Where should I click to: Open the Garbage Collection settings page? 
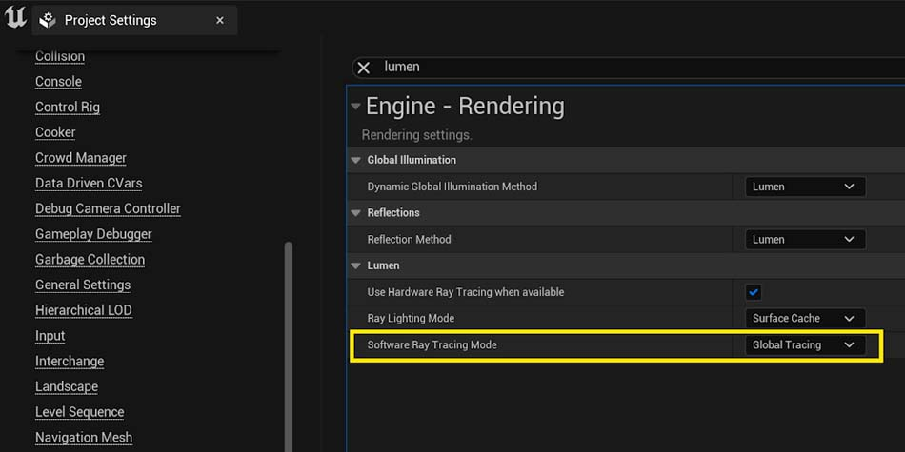pos(90,259)
